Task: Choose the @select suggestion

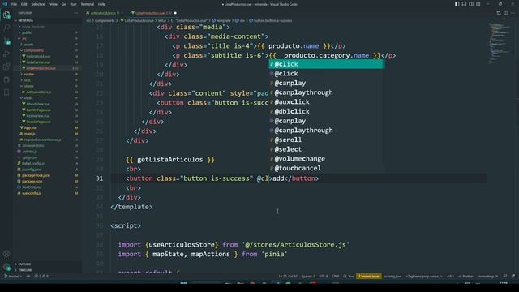Action: [326, 149]
